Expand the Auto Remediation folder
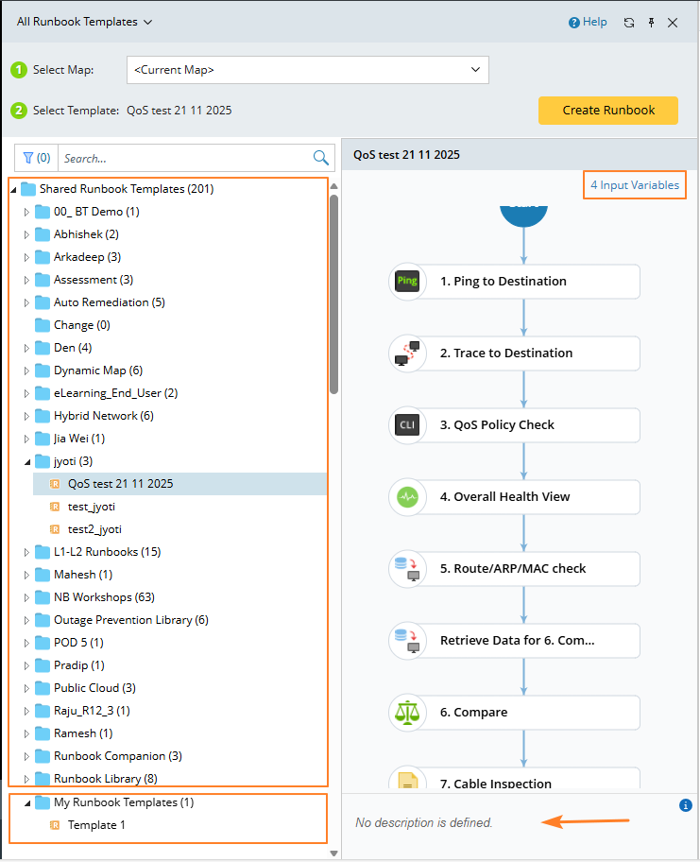The height and width of the screenshot is (862, 700). pos(26,302)
